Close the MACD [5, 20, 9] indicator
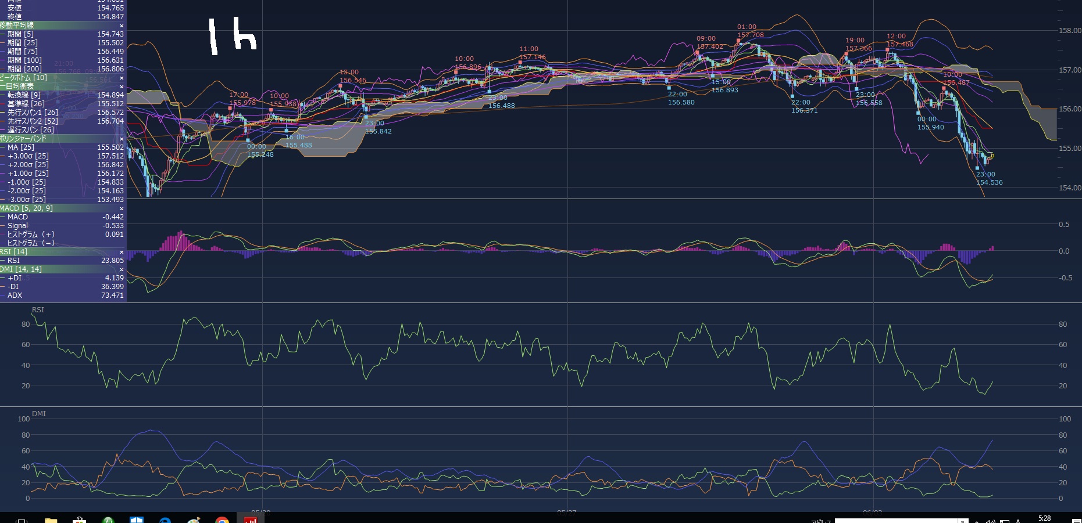 pyautogui.click(x=122, y=208)
